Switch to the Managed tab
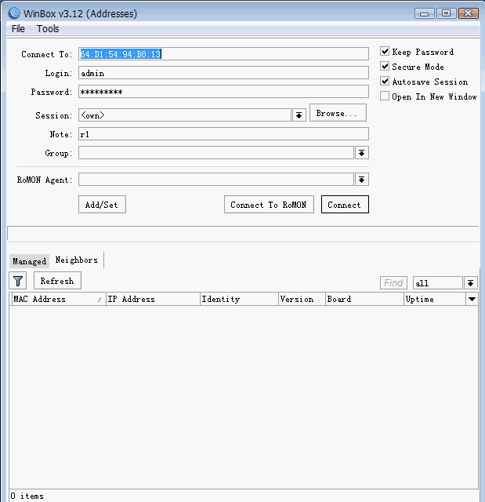This screenshot has height=502, width=485. click(29, 261)
